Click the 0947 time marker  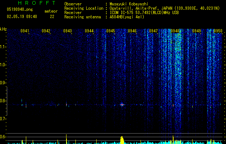pyautogui.click(x=153, y=31)
